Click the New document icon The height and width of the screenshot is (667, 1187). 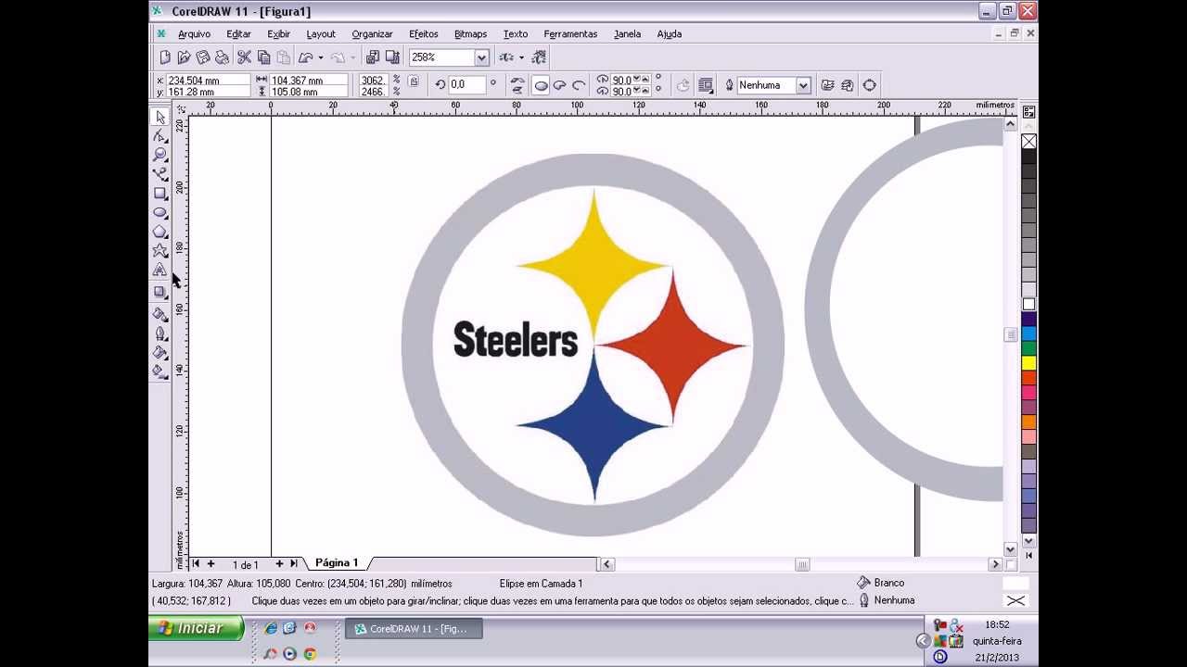click(165, 57)
